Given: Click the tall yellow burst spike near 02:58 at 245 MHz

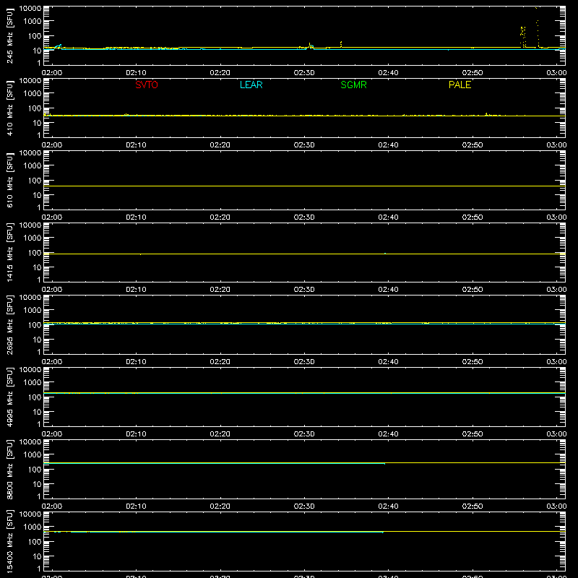Looking at the screenshot, I should click(538, 27).
